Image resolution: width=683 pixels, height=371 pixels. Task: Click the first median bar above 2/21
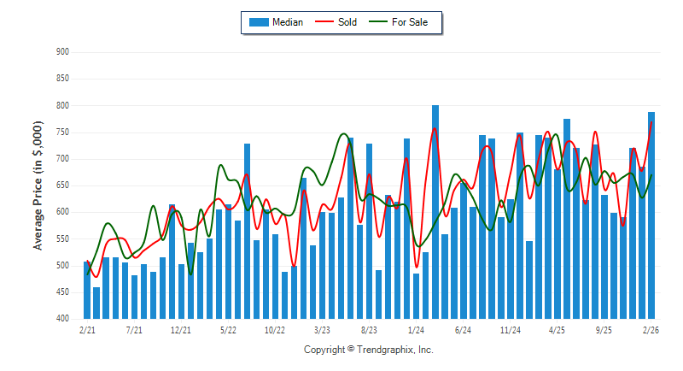tap(87, 291)
